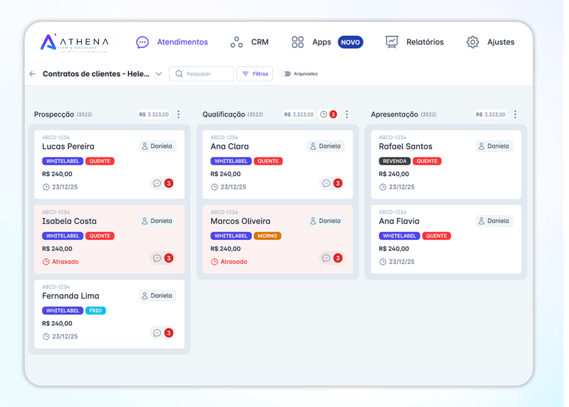569x407 pixels.
Task: Click the Atendimentos chat bubble icon
Action: click(x=142, y=42)
